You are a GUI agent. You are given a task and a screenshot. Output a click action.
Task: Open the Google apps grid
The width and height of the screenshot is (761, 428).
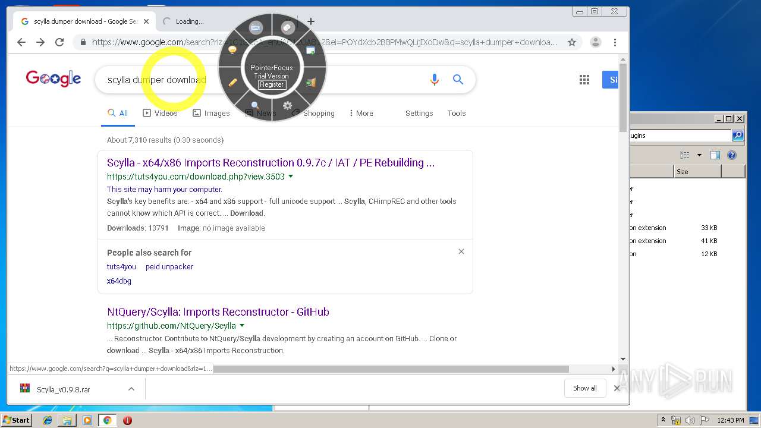coord(584,80)
